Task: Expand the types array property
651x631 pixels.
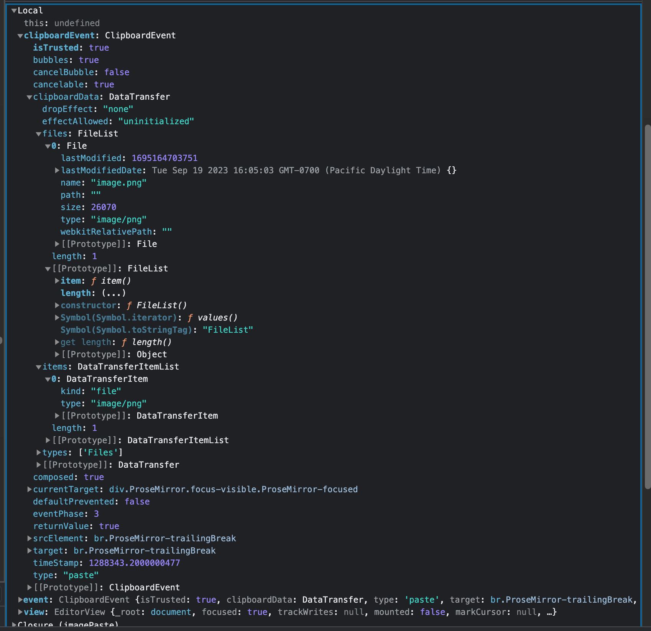Action: [x=38, y=452]
